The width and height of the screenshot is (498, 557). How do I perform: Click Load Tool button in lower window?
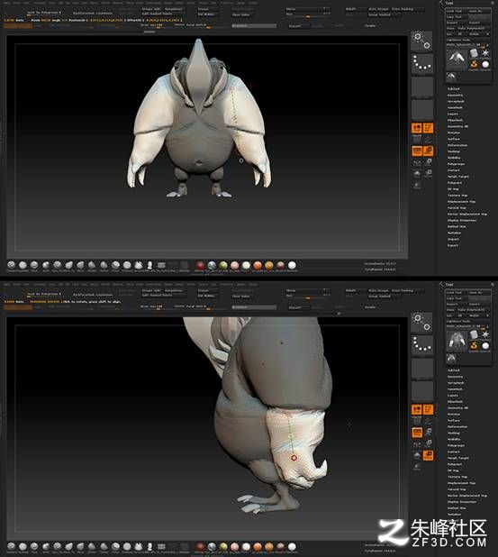tap(457, 292)
